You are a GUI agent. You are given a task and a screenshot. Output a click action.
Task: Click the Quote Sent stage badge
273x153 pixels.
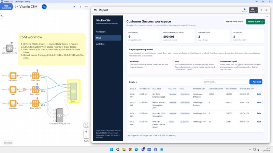tap(184, 122)
